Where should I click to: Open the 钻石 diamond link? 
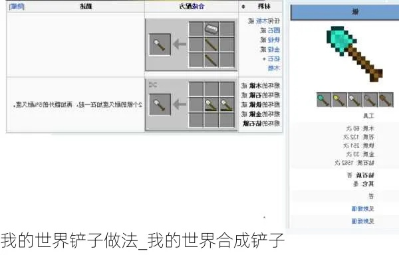point(274,58)
